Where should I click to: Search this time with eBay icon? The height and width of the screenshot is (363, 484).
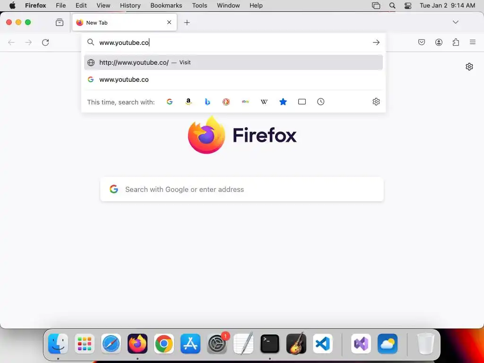tap(245, 102)
